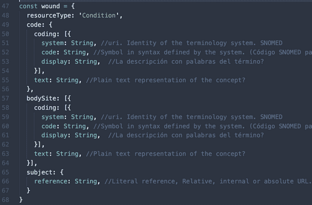Click line number 68 in the gutter
This screenshot has width=312, height=205.
tap(5, 200)
